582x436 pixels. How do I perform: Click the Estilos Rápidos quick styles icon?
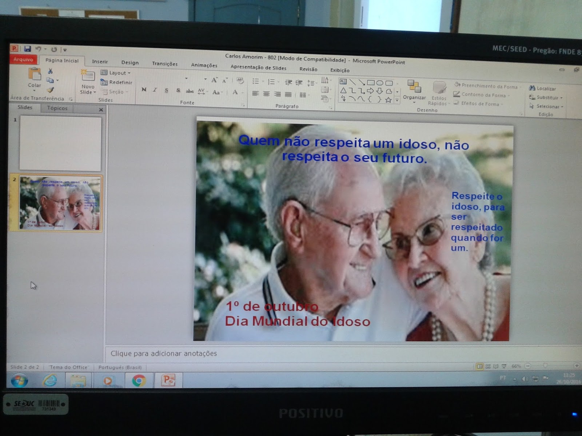439,88
